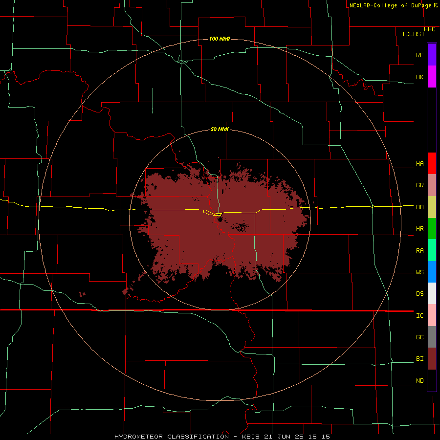Click the BI legend label
The image size is (440, 440).
[x=419, y=359]
